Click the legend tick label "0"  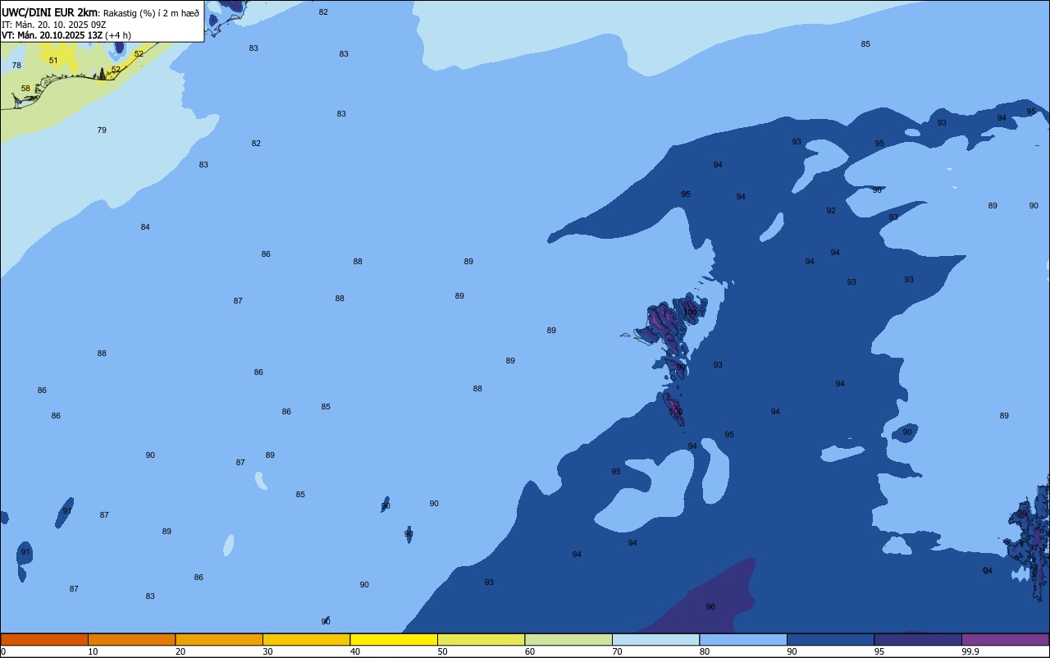tap(3, 651)
